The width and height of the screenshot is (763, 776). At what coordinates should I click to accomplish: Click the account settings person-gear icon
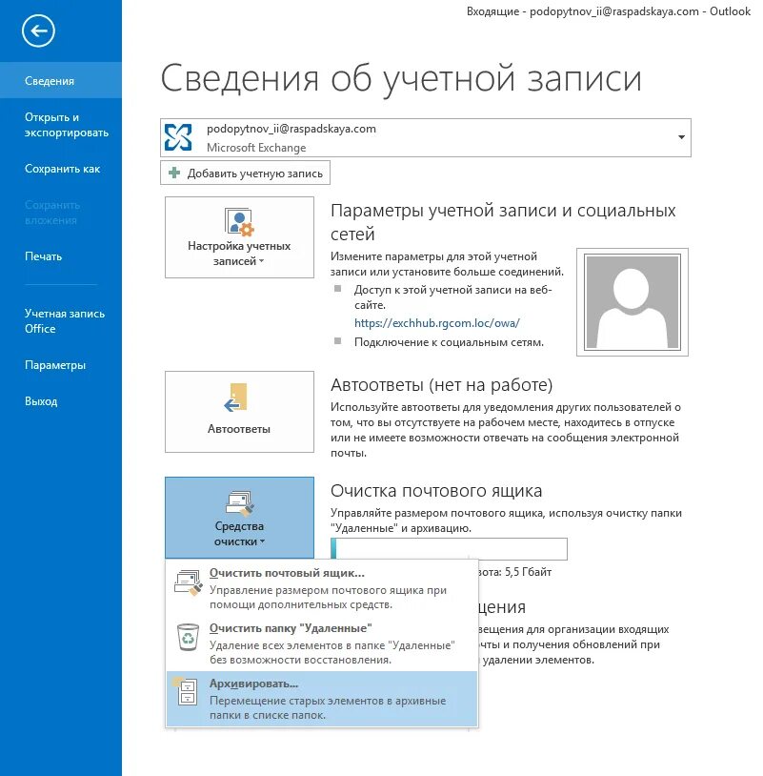(x=239, y=222)
